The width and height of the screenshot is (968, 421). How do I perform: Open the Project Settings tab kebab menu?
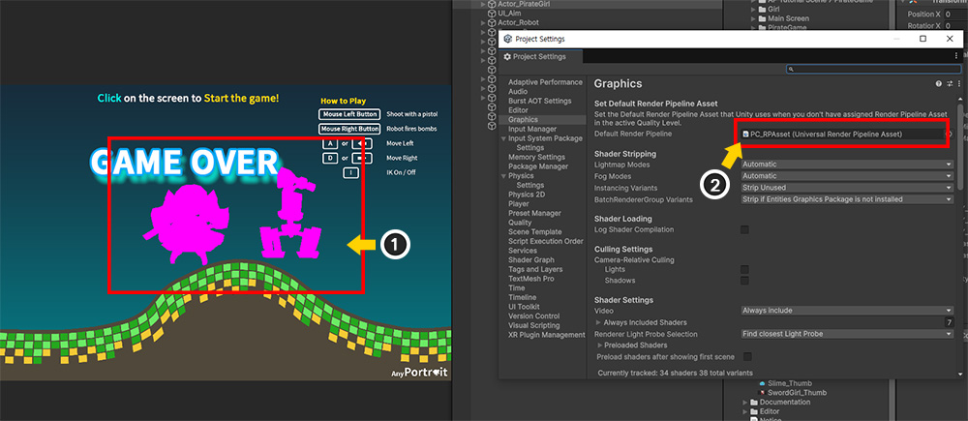(x=956, y=56)
